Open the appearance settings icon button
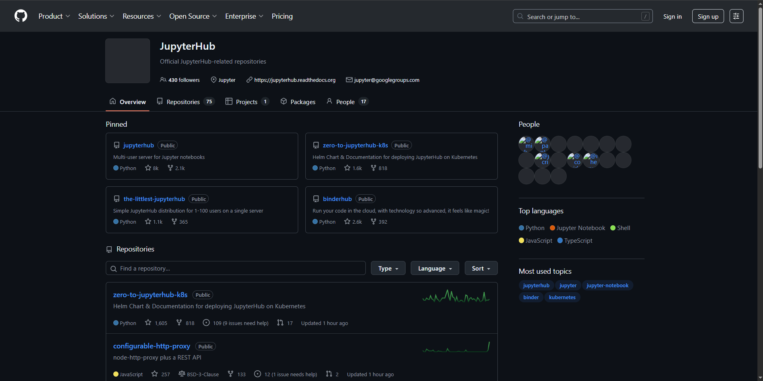 [x=736, y=16]
